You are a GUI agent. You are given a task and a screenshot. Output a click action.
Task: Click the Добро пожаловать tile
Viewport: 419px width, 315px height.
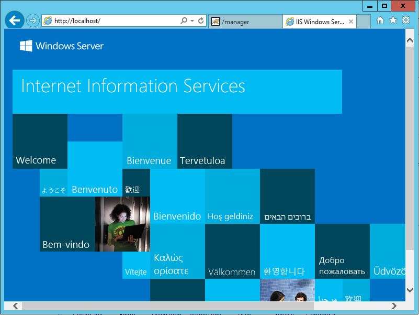tap(342, 252)
